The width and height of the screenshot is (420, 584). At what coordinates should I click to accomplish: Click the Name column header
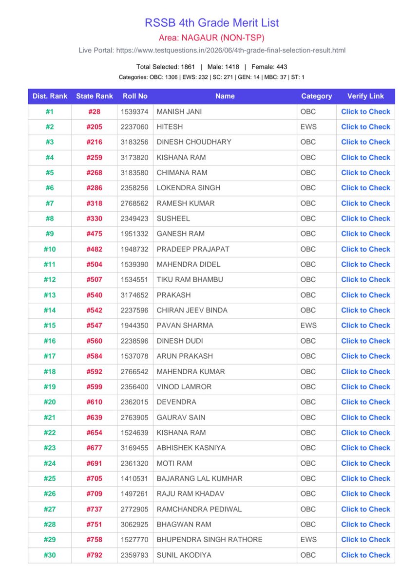pos(225,96)
